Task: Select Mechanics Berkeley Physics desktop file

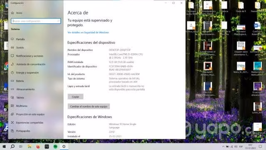Action: click(x=208, y=68)
